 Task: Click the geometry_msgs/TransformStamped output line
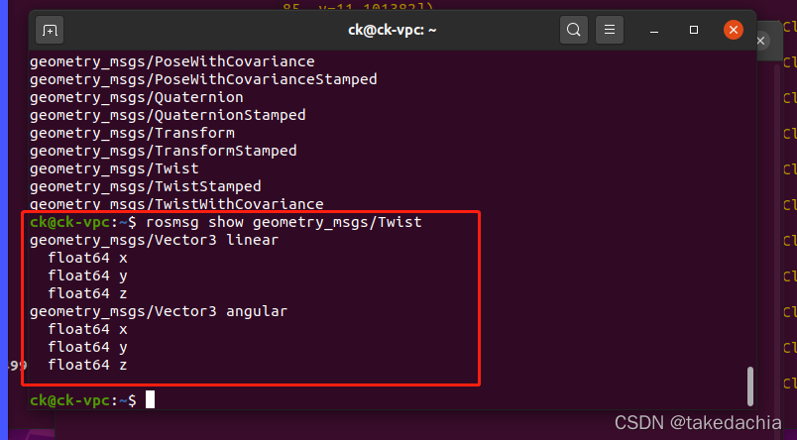click(x=163, y=151)
